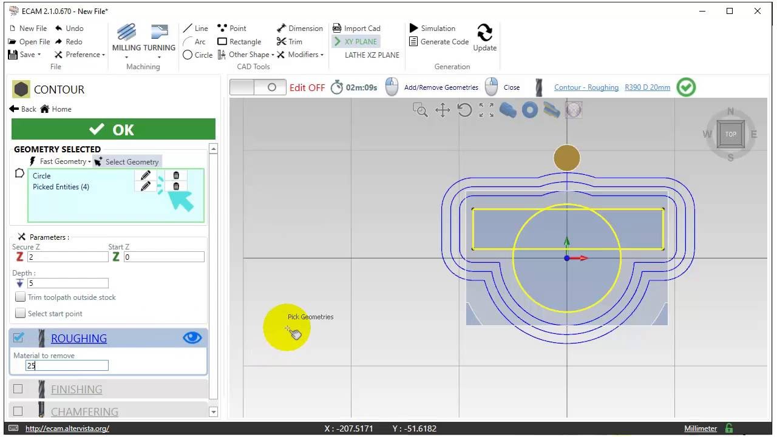This screenshot has height=437, width=777.
Task: Check the FINISHING checkbox
Action: click(18, 389)
